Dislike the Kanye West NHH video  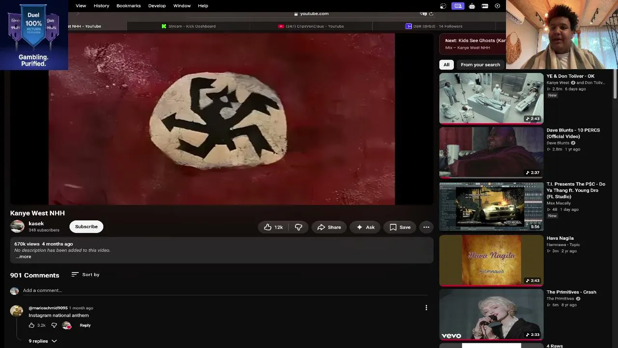pos(298,227)
